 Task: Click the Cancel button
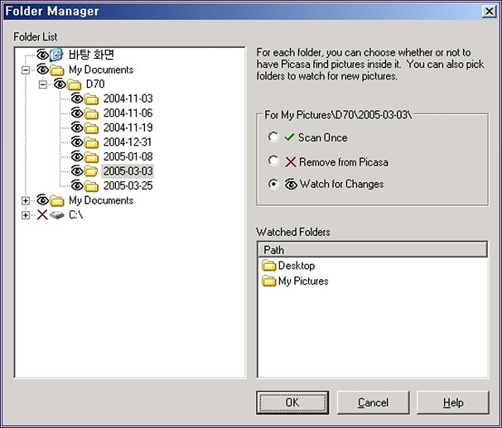(373, 402)
